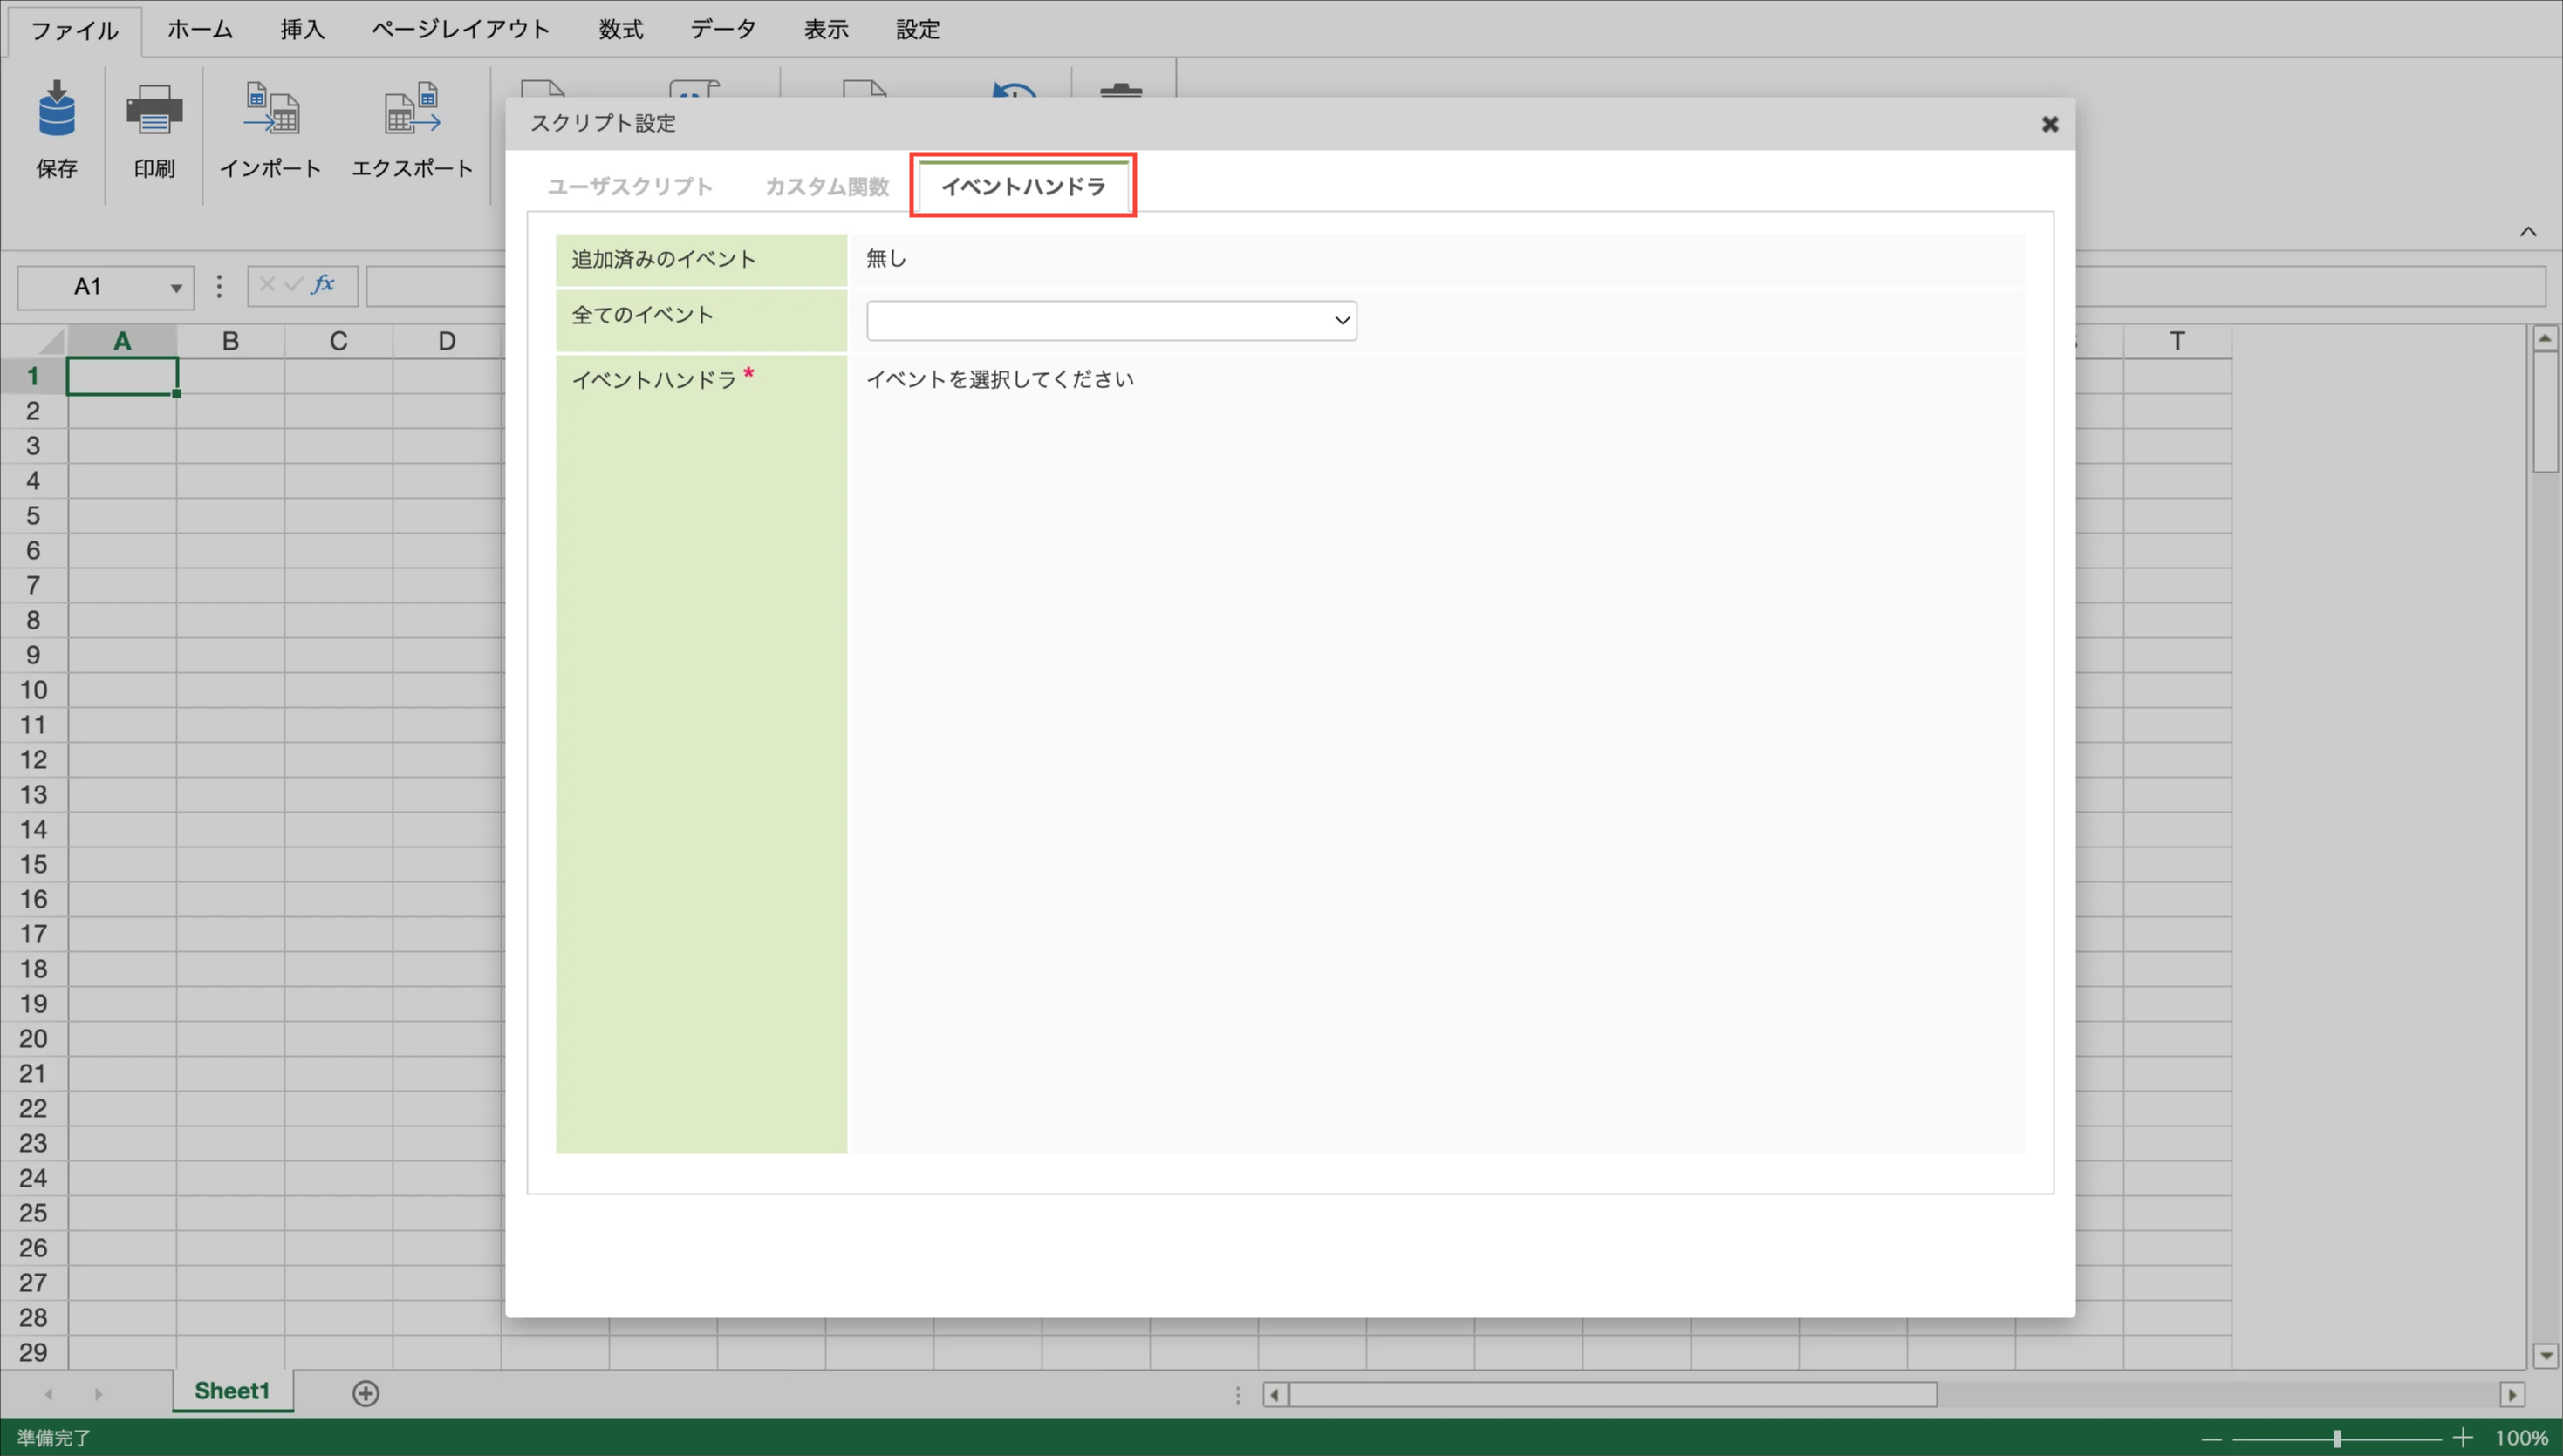2563x1456 pixels.
Task: Click the インポート import icon
Action: coord(270,110)
